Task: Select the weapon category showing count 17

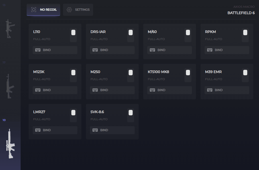Action: pyautogui.click(x=10, y=86)
